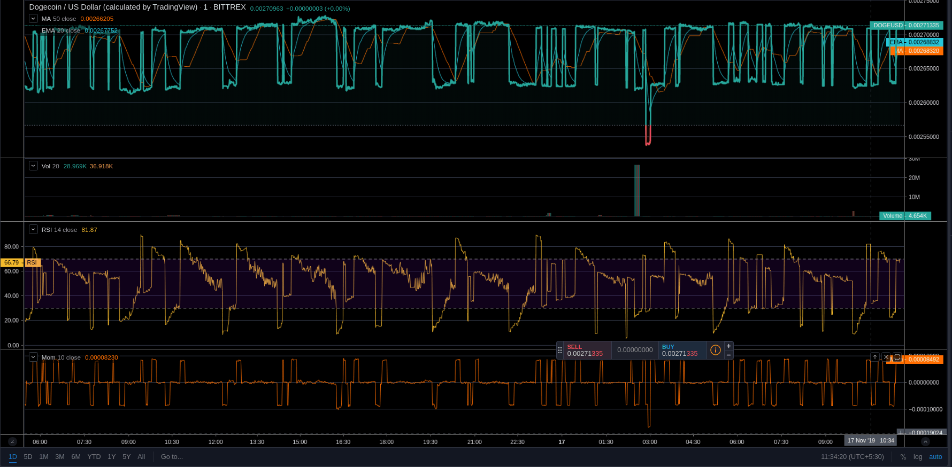The width and height of the screenshot is (952, 467).
Task: Select the 5D time range
Action: pos(28,457)
